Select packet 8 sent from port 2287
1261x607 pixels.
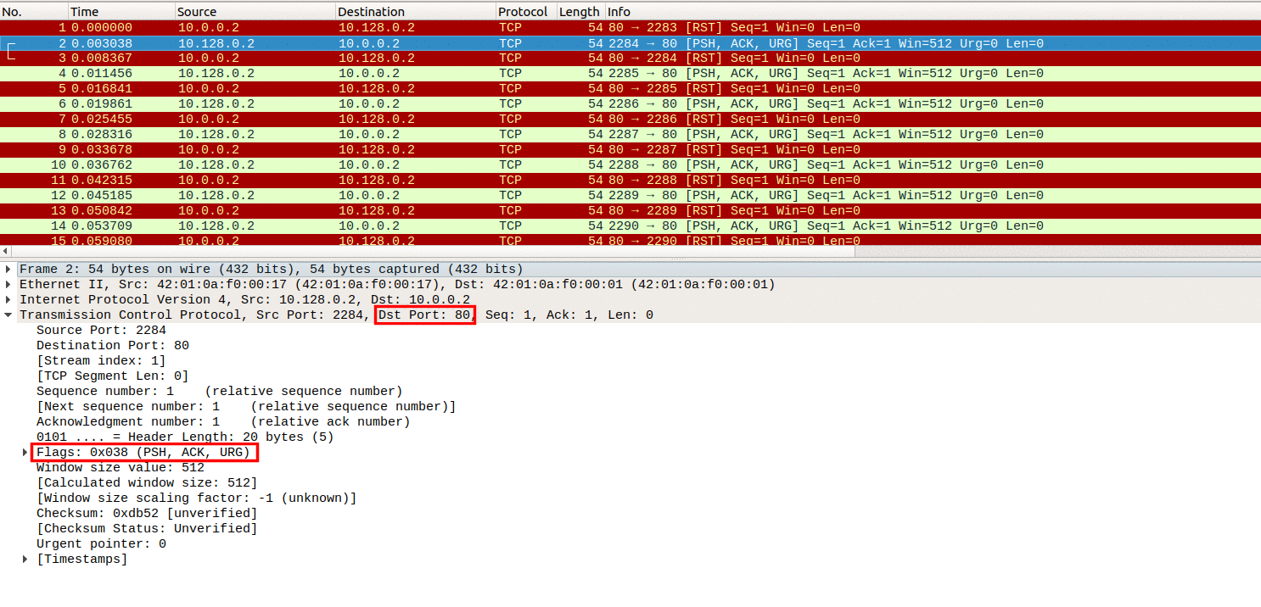[x=630, y=135]
